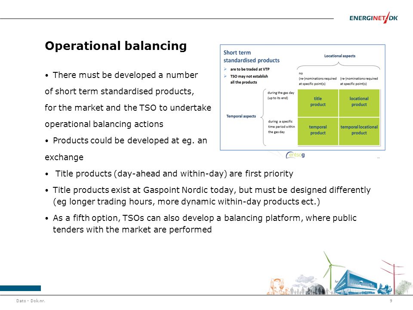Click the 'Short term standardised products' diagram heading
Viewport: 413px width, 310px height.
coord(251,56)
